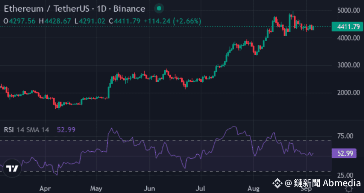Screen dimensions: 364x193
Task: Click the TradingView logo icon
Action: coord(12,169)
